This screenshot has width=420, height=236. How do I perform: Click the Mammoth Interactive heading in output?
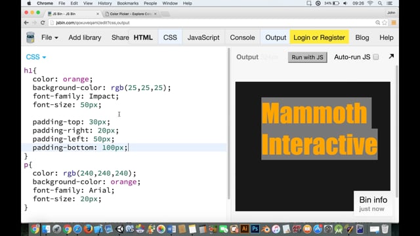[320, 128]
